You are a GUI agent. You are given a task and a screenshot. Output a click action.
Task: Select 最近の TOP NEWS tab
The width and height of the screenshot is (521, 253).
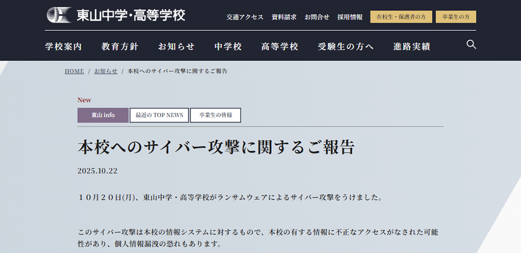(159, 115)
